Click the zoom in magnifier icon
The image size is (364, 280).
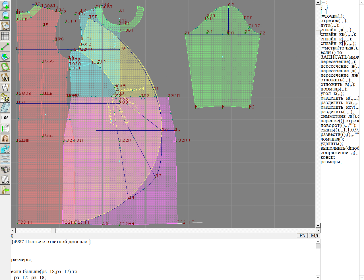coord(5,5)
